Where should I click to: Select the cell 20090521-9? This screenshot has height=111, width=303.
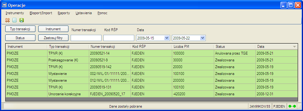tap(110, 60)
